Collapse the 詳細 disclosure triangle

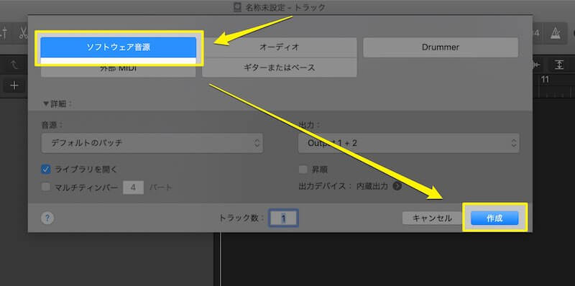click(x=46, y=103)
